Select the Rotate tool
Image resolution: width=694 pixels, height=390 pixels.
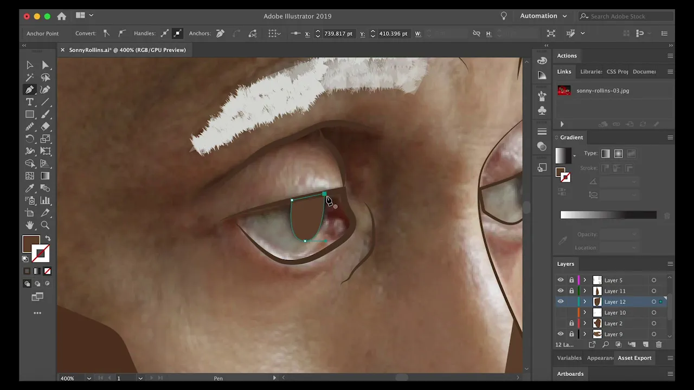30,139
